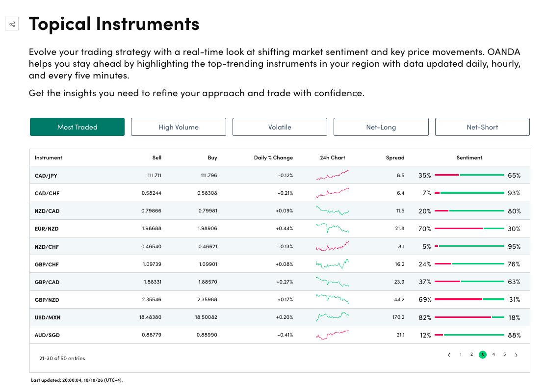Click the USD/MXN spread value 170.2

point(398,317)
